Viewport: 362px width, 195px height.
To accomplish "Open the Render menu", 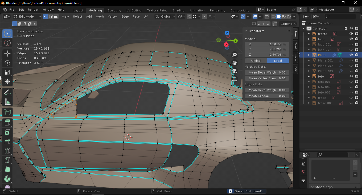I will 33,10.
